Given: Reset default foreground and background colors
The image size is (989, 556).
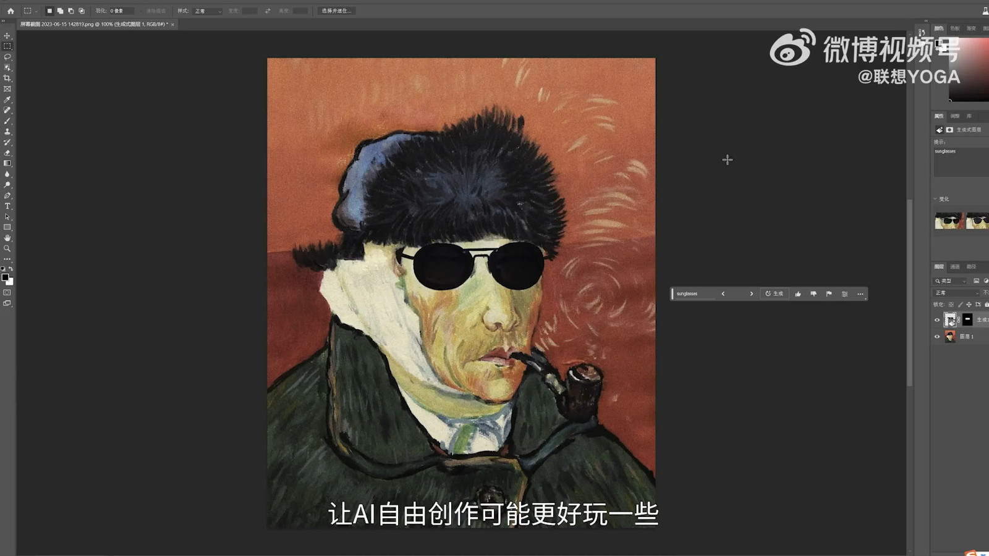Looking at the screenshot, I should (x=3, y=269).
